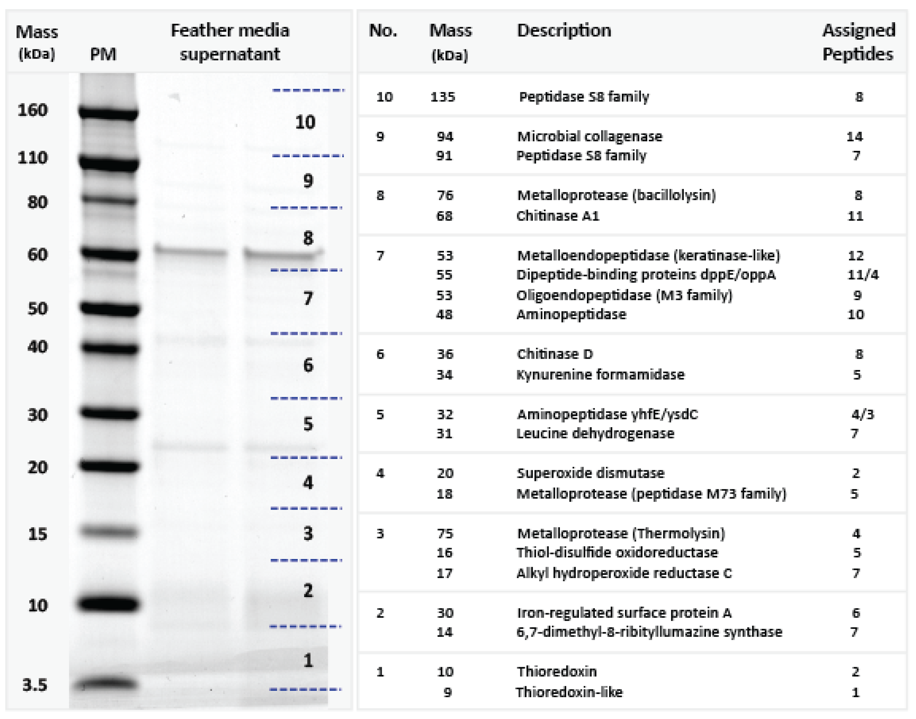Click the 160 kDa marker band

(x=109, y=112)
